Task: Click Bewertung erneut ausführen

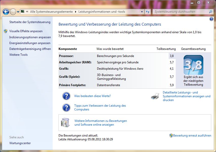Action: tap(192, 136)
